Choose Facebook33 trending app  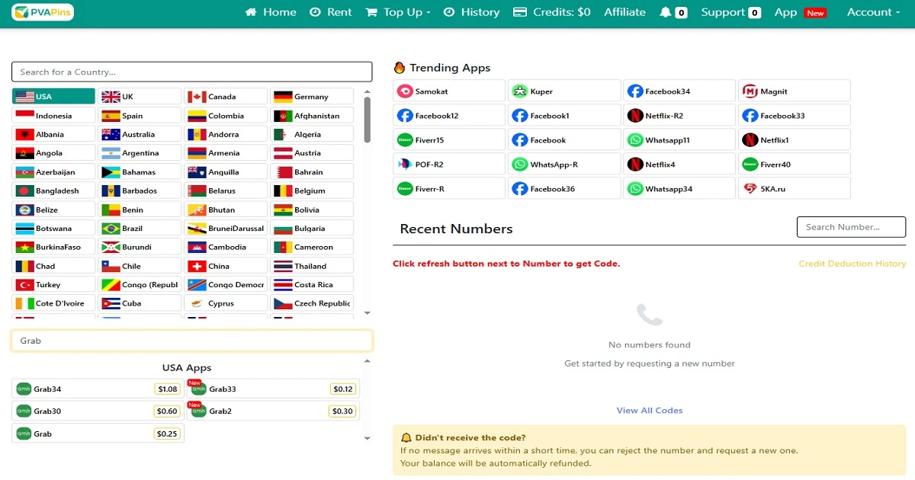click(795, 115)
